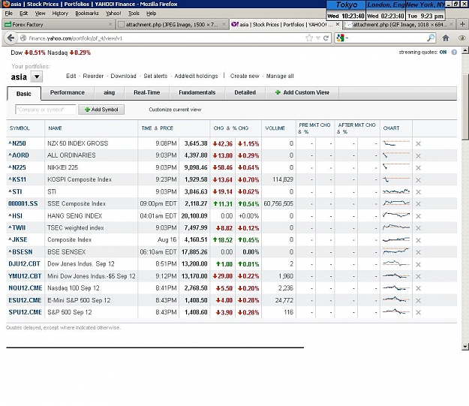Open the Tools menu

point(134,14)
